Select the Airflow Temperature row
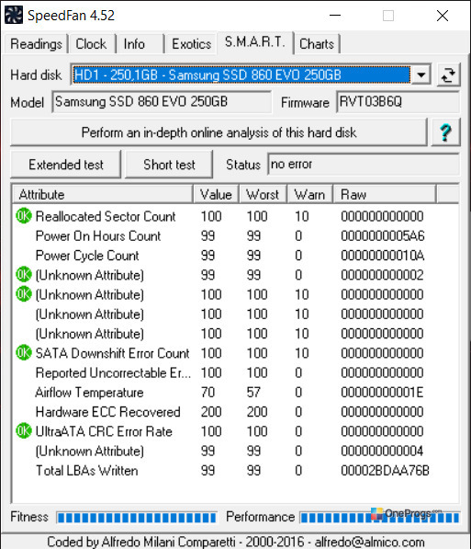Screen dimensions: 471x549 235,392
